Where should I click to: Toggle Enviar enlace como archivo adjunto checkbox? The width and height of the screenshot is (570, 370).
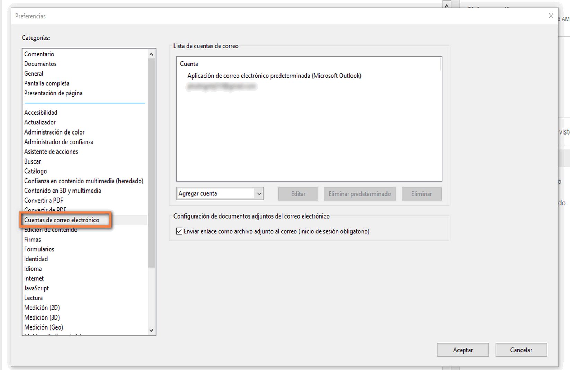[179, 231]
